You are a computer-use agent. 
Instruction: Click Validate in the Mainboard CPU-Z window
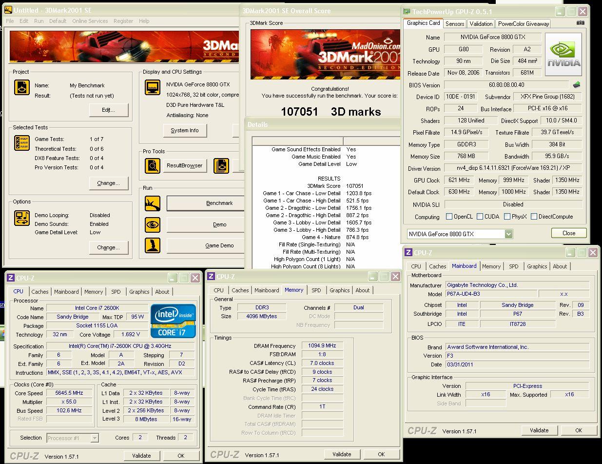tap(539, 430)
